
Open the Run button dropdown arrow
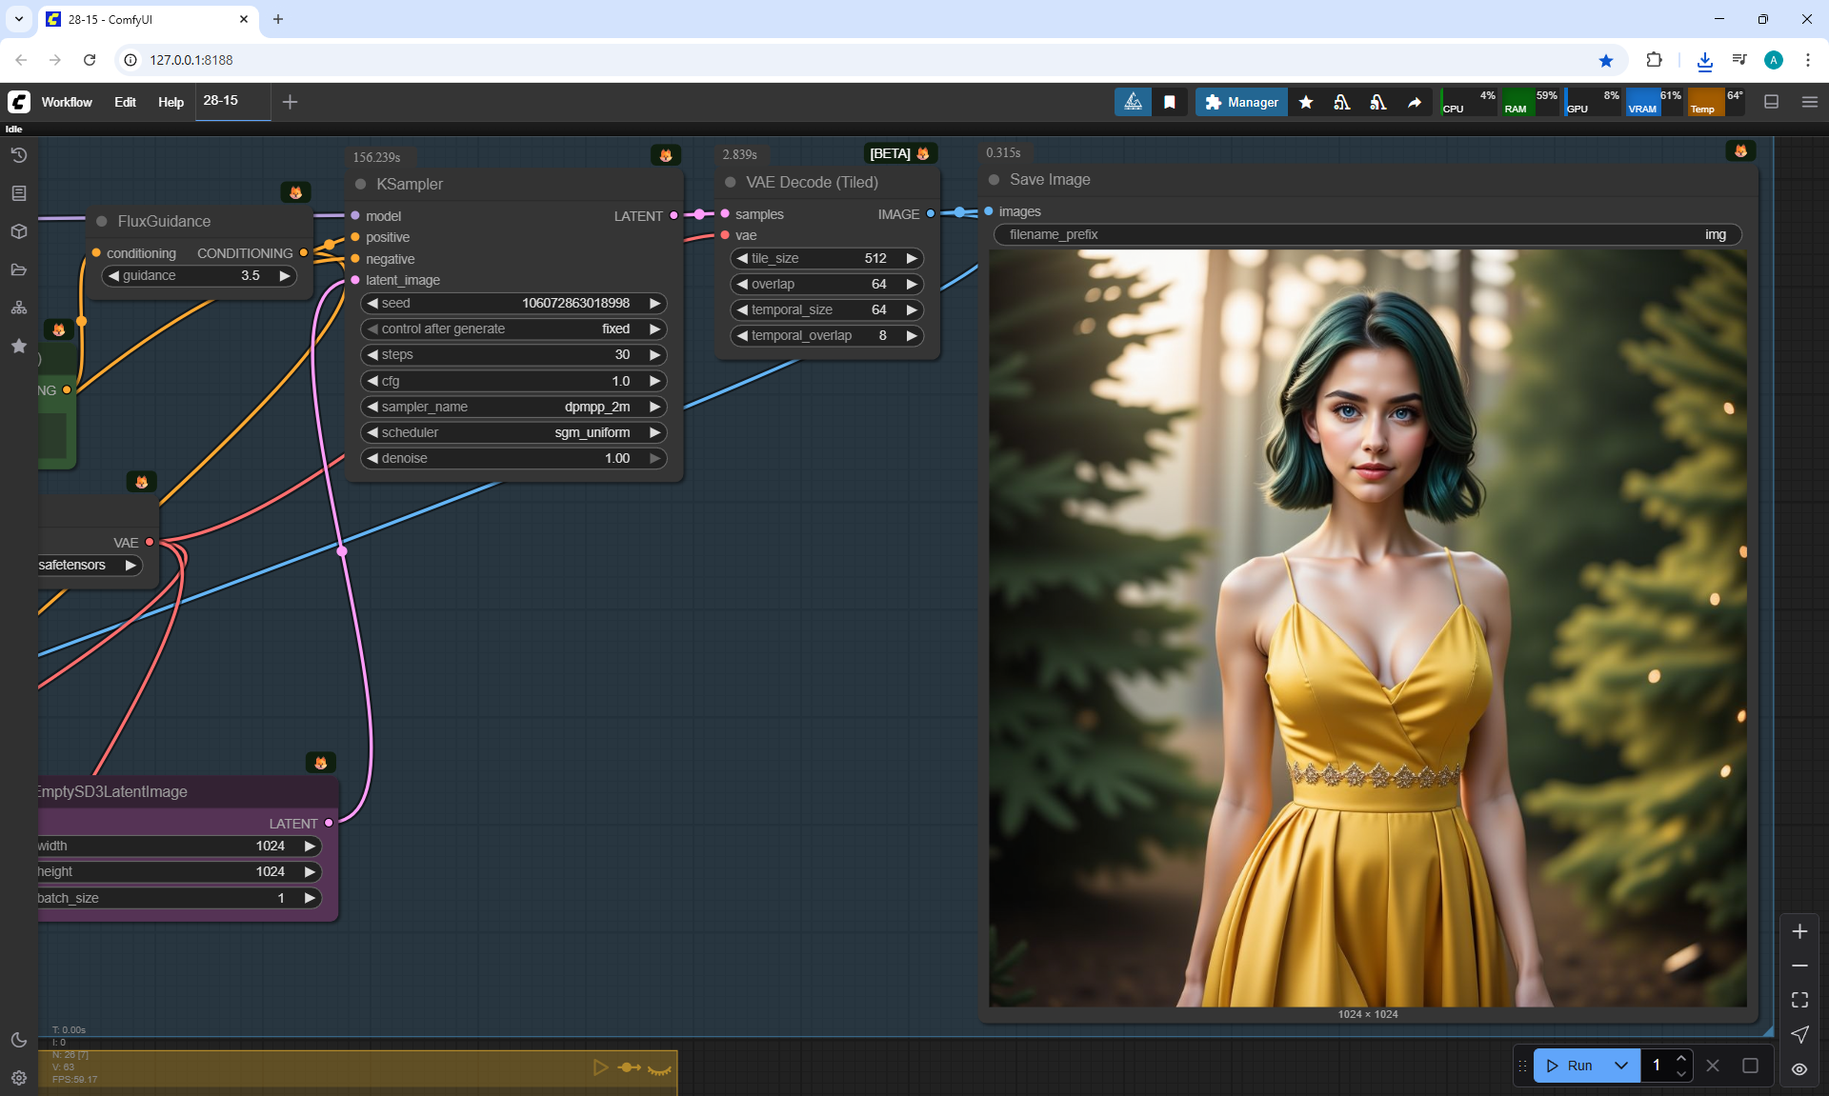[x=1621, y=1066]
